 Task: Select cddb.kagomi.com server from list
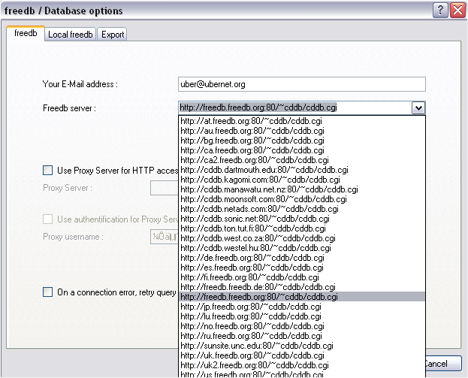(x=260, y=180)
